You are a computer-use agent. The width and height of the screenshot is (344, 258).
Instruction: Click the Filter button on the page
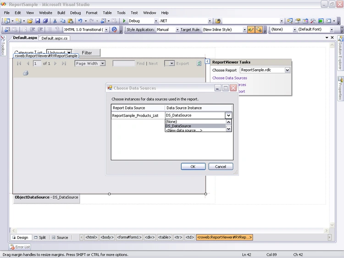pyautogui.click(x=87, y=53)
